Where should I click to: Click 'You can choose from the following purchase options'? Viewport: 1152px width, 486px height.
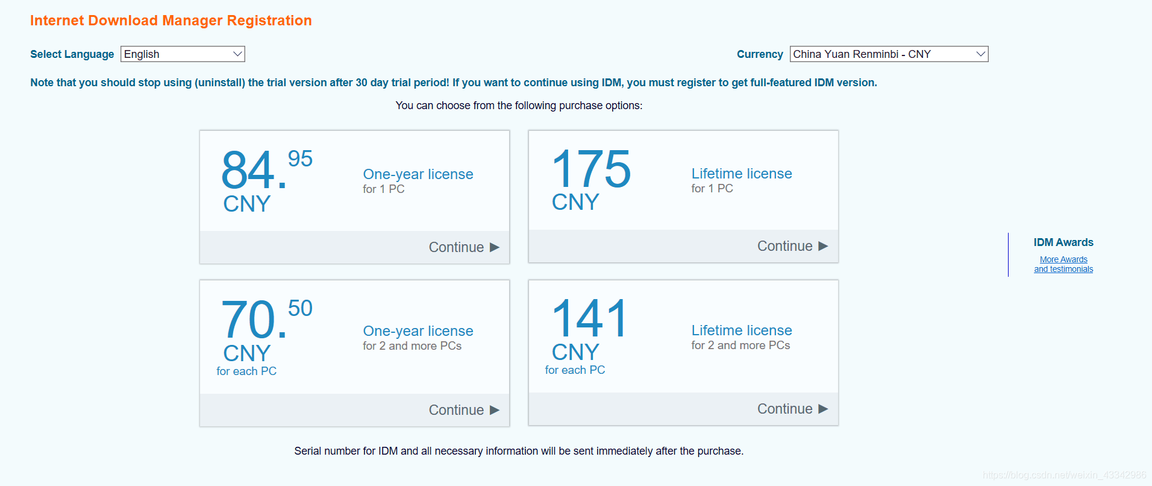click(x=519, y=106)
